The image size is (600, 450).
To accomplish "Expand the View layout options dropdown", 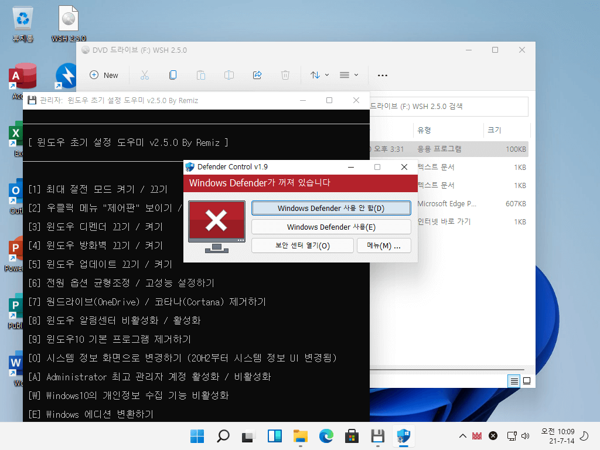I will coord(349,75).
